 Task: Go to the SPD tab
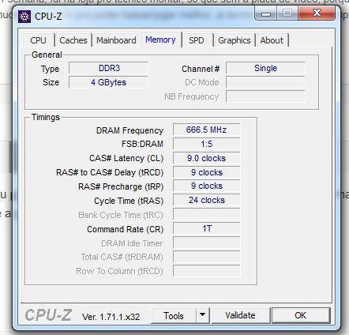197,40
